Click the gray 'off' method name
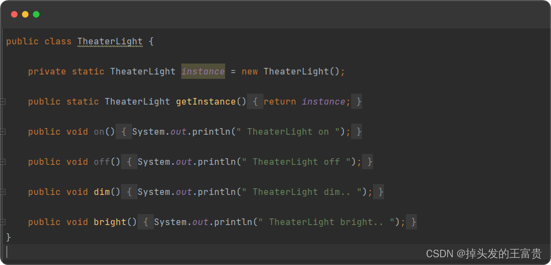The image size is (551, 265). (102, 162)
